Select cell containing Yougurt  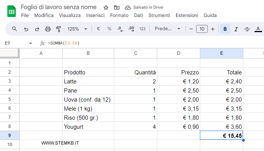[88, 126]
